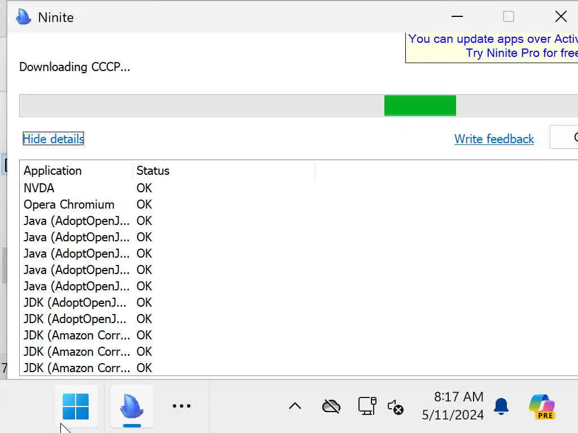The image size is (578, 433).
Task: Minimize the Ninite window
Action: tap(457, 16)
